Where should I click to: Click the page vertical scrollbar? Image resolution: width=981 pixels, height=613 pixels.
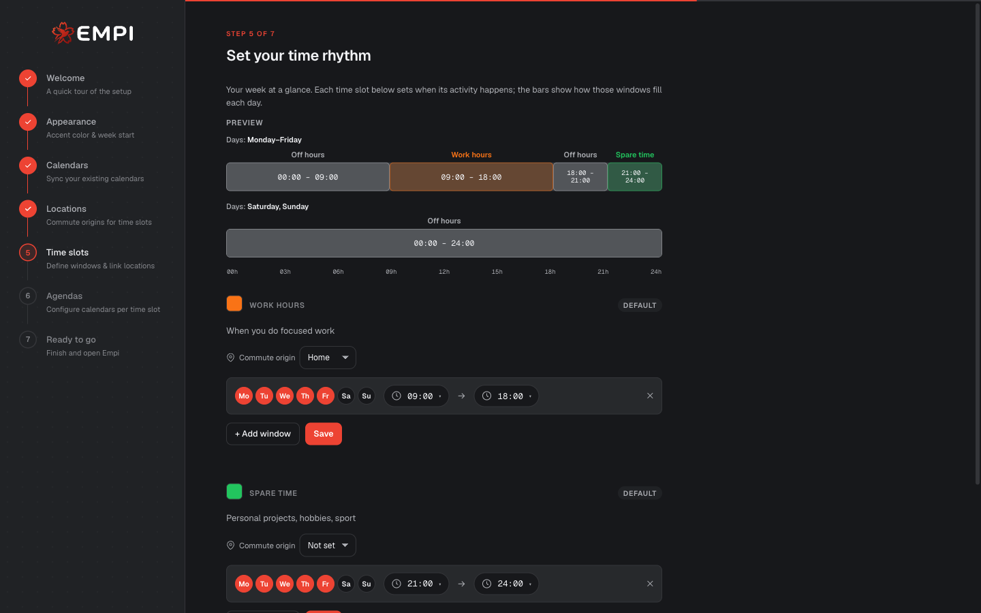click(x=978, y=245)
